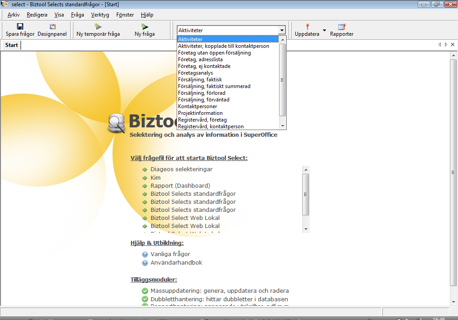Click dropdown list scroll-down arrow
Image resolution: width=458 pixels, height=320 pixels.
[x=283, y=126]
